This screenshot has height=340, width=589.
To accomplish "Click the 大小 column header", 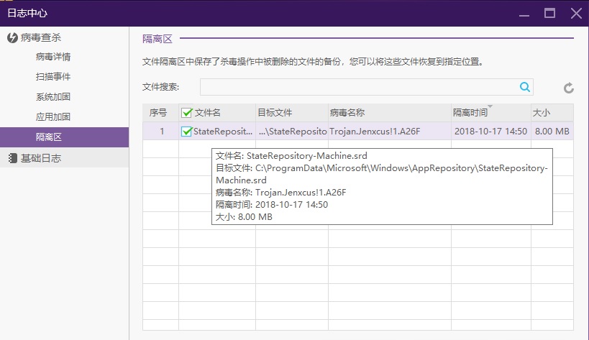I will (552, 113).
